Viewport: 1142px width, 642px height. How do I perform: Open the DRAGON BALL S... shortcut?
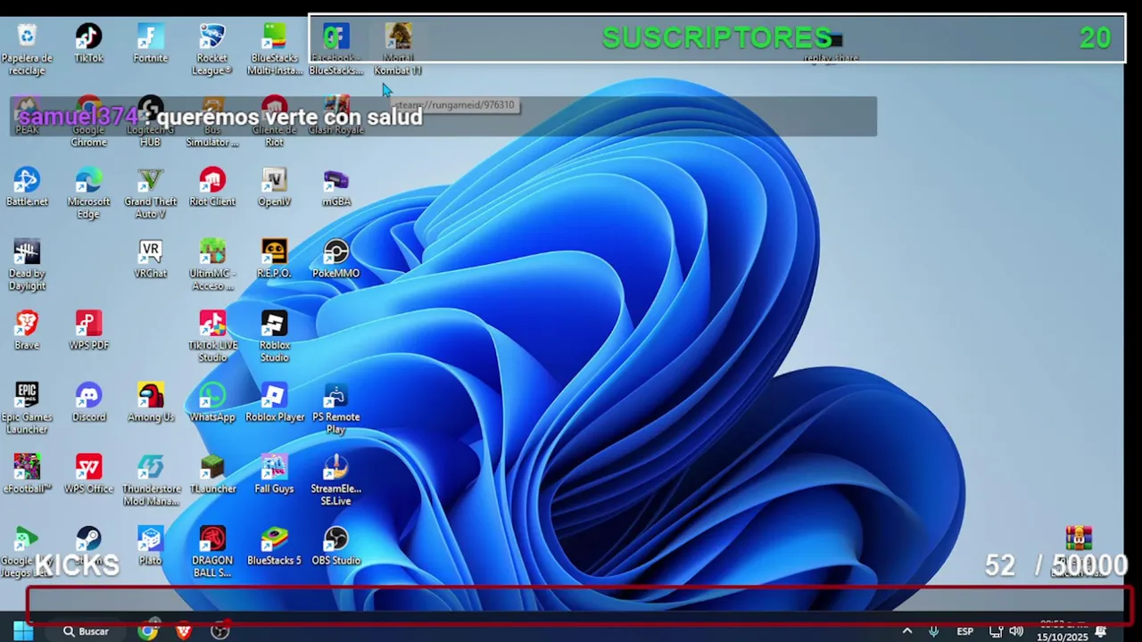212,552
